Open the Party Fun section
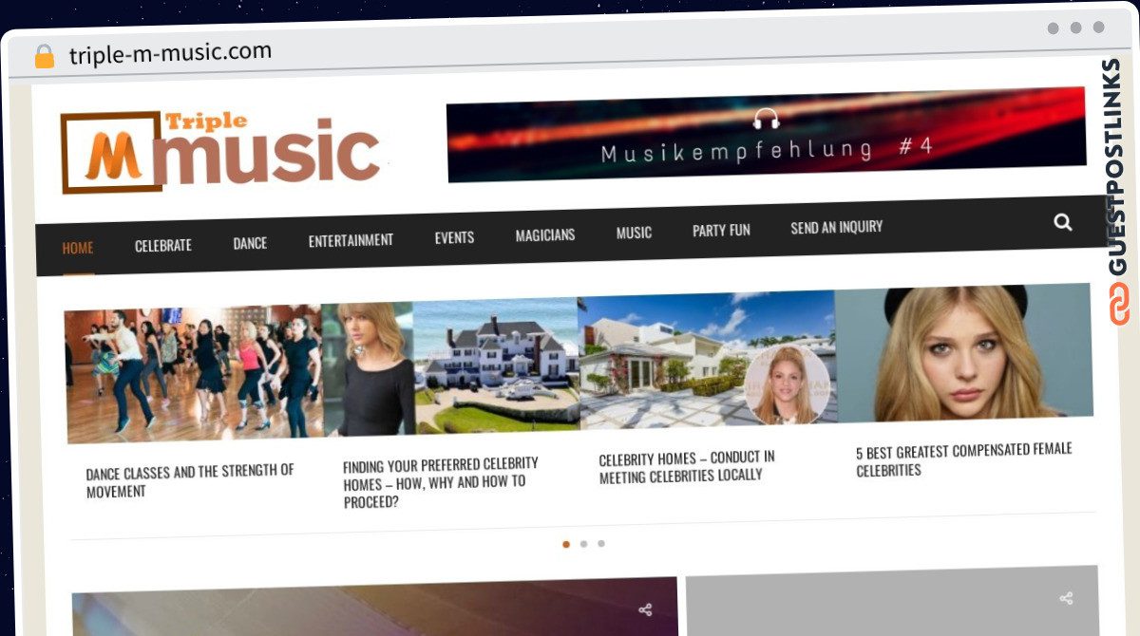The width and height of the screenshot is (1140, 636). tap(721, 230)
